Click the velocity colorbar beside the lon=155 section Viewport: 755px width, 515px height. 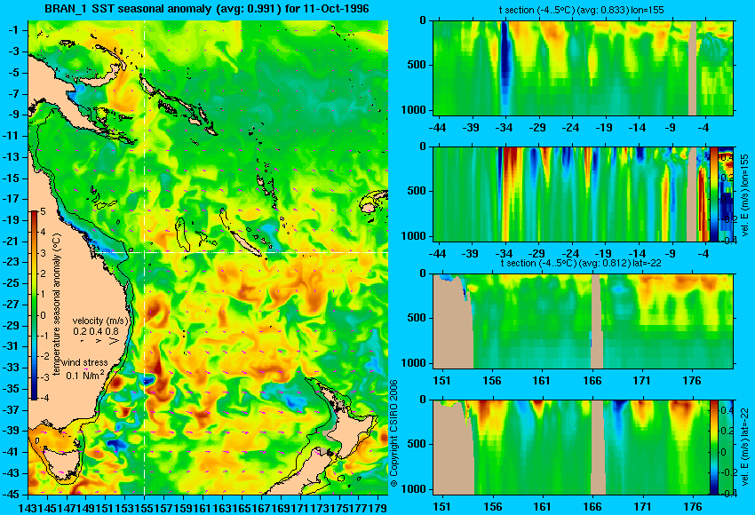pyautogui.click(x=714, y=194)
